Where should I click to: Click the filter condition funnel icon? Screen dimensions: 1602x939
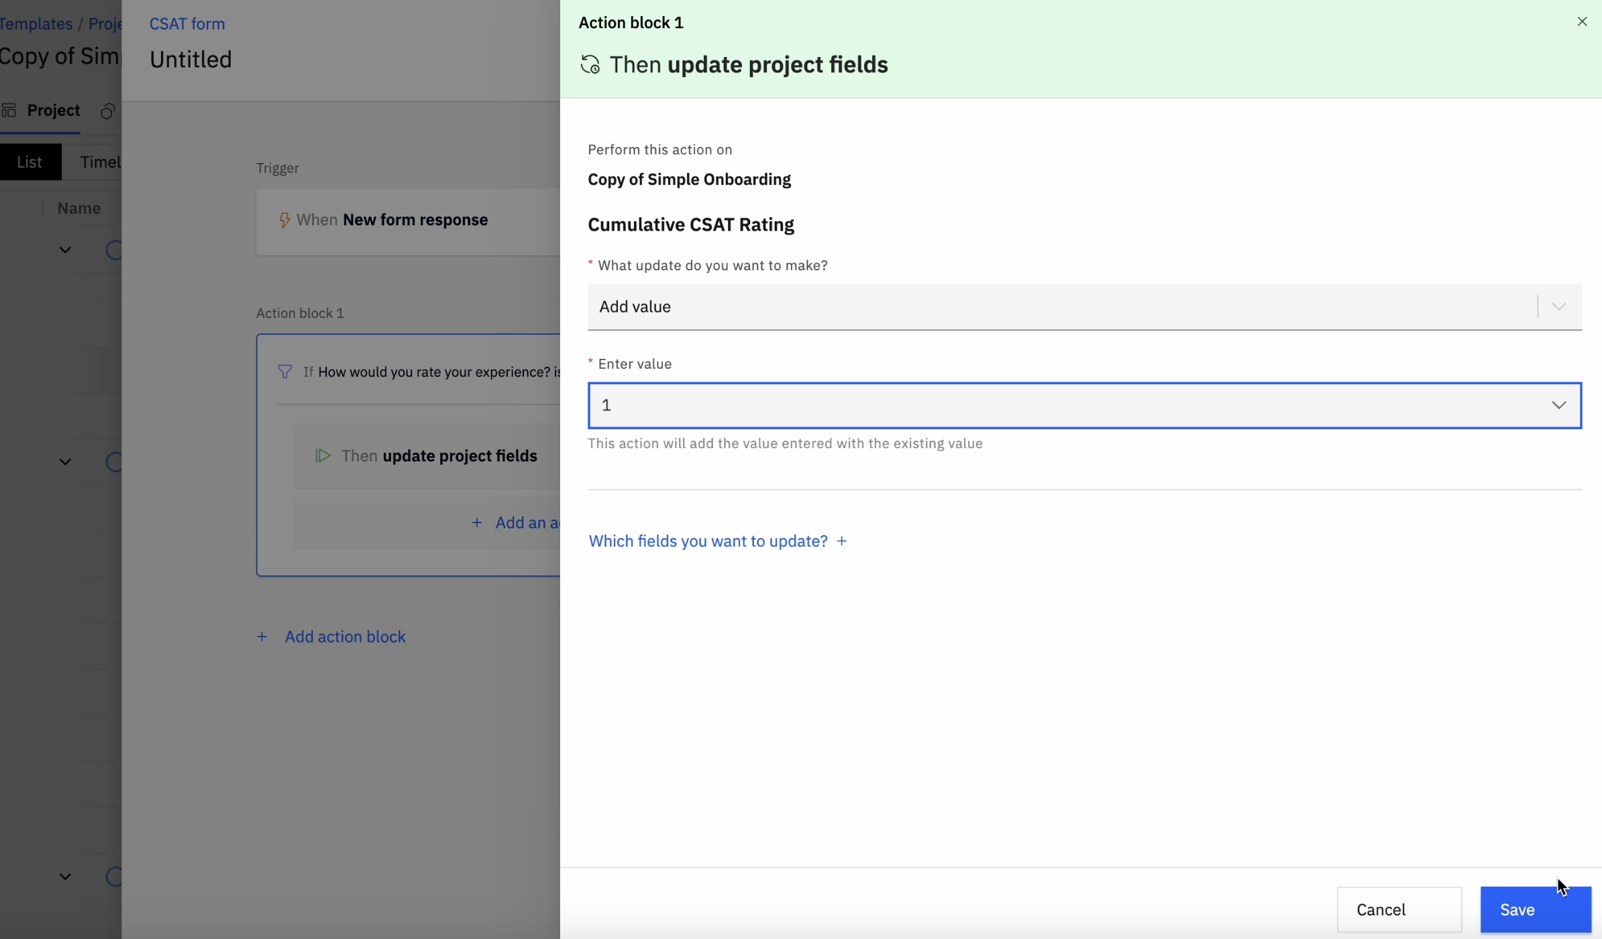pos(284,372)
